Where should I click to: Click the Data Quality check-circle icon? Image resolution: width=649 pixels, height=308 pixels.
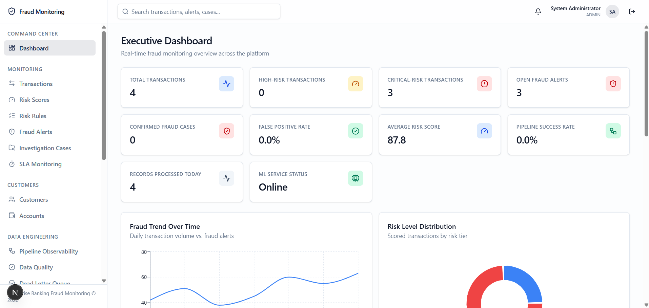tap(12, 267)
